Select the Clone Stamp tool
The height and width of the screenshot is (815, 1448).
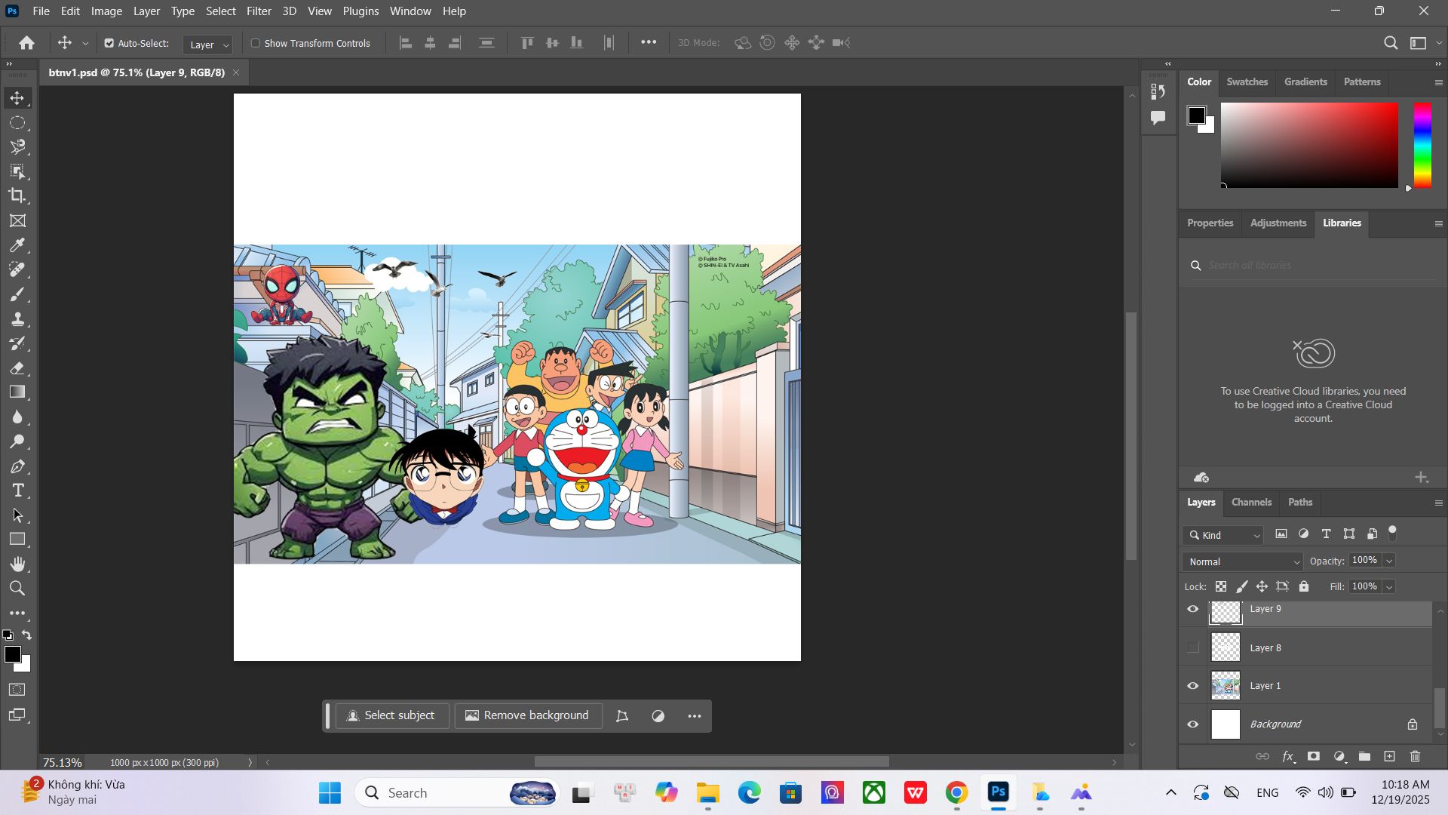[17, 318]
